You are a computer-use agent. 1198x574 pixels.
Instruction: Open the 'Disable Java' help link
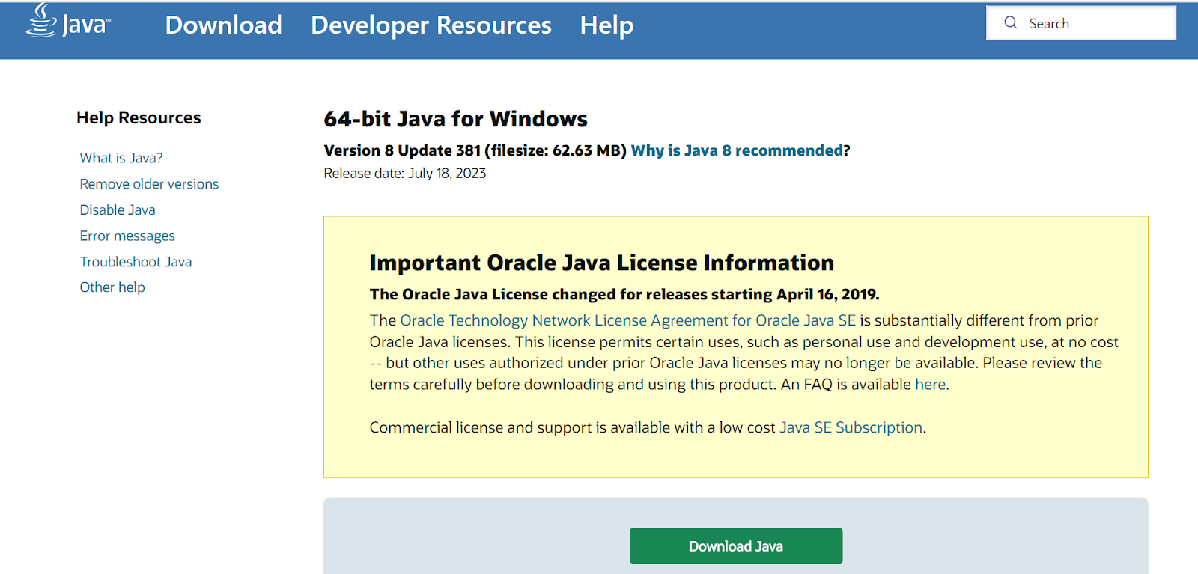118,210
